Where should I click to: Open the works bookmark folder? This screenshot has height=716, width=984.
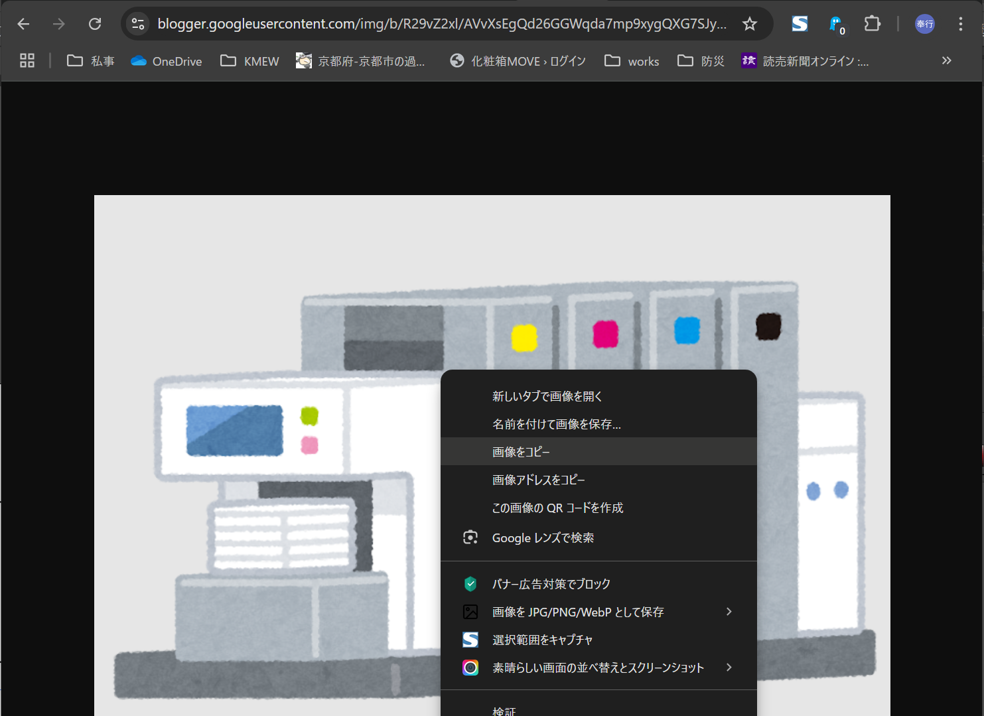pos(632,61)
